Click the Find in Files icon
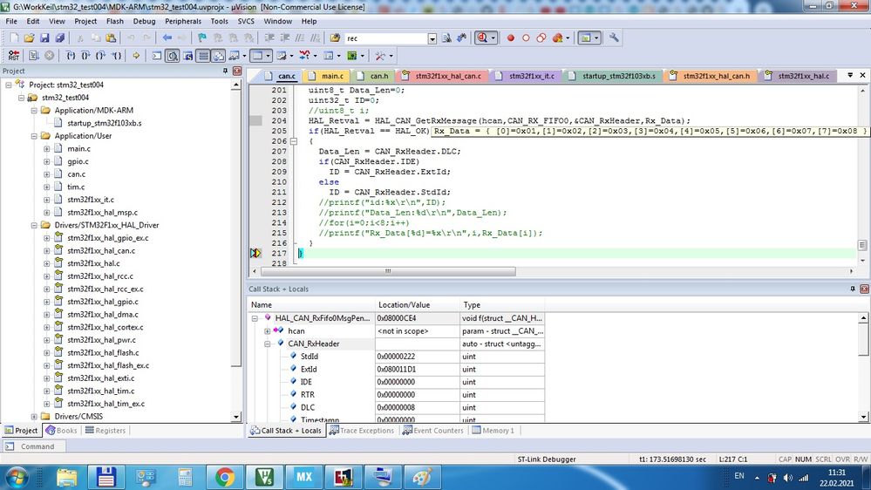The height and width of the screenshot is (490, 871). [x=335, y=37]
